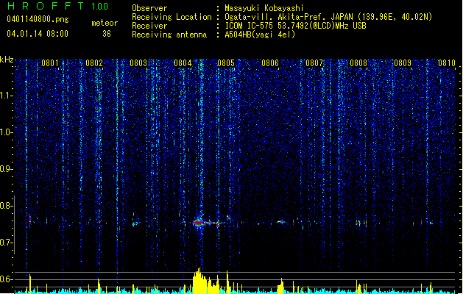
Task: Click the receiver ICOM IC-575 53.7492 text
Action: coord(295,26)
